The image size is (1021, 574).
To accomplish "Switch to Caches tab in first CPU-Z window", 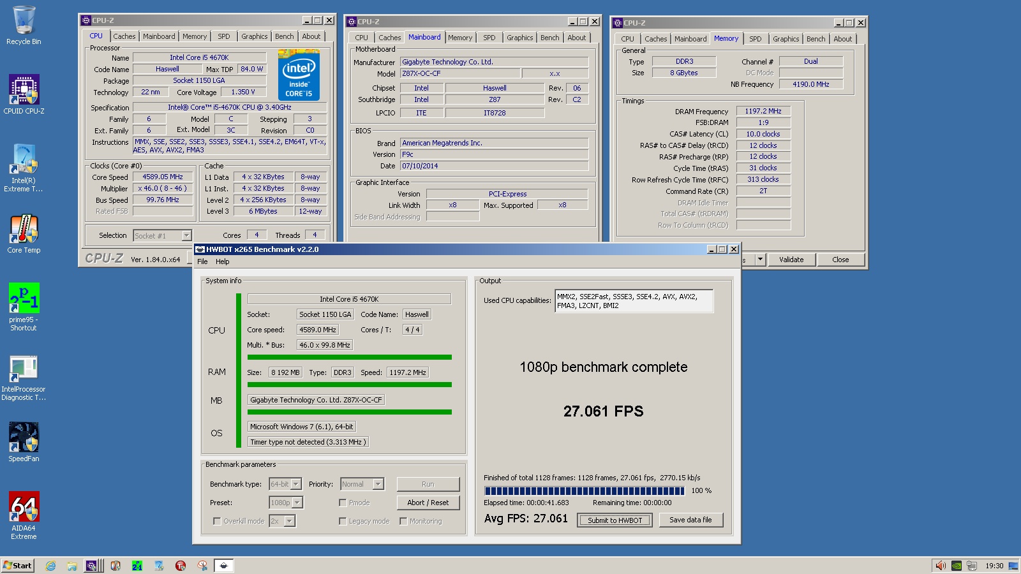I will pos(124,36).
